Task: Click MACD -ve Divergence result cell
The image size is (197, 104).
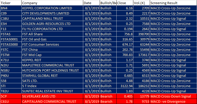Action: pyautogui.click(x=173, y=101)
